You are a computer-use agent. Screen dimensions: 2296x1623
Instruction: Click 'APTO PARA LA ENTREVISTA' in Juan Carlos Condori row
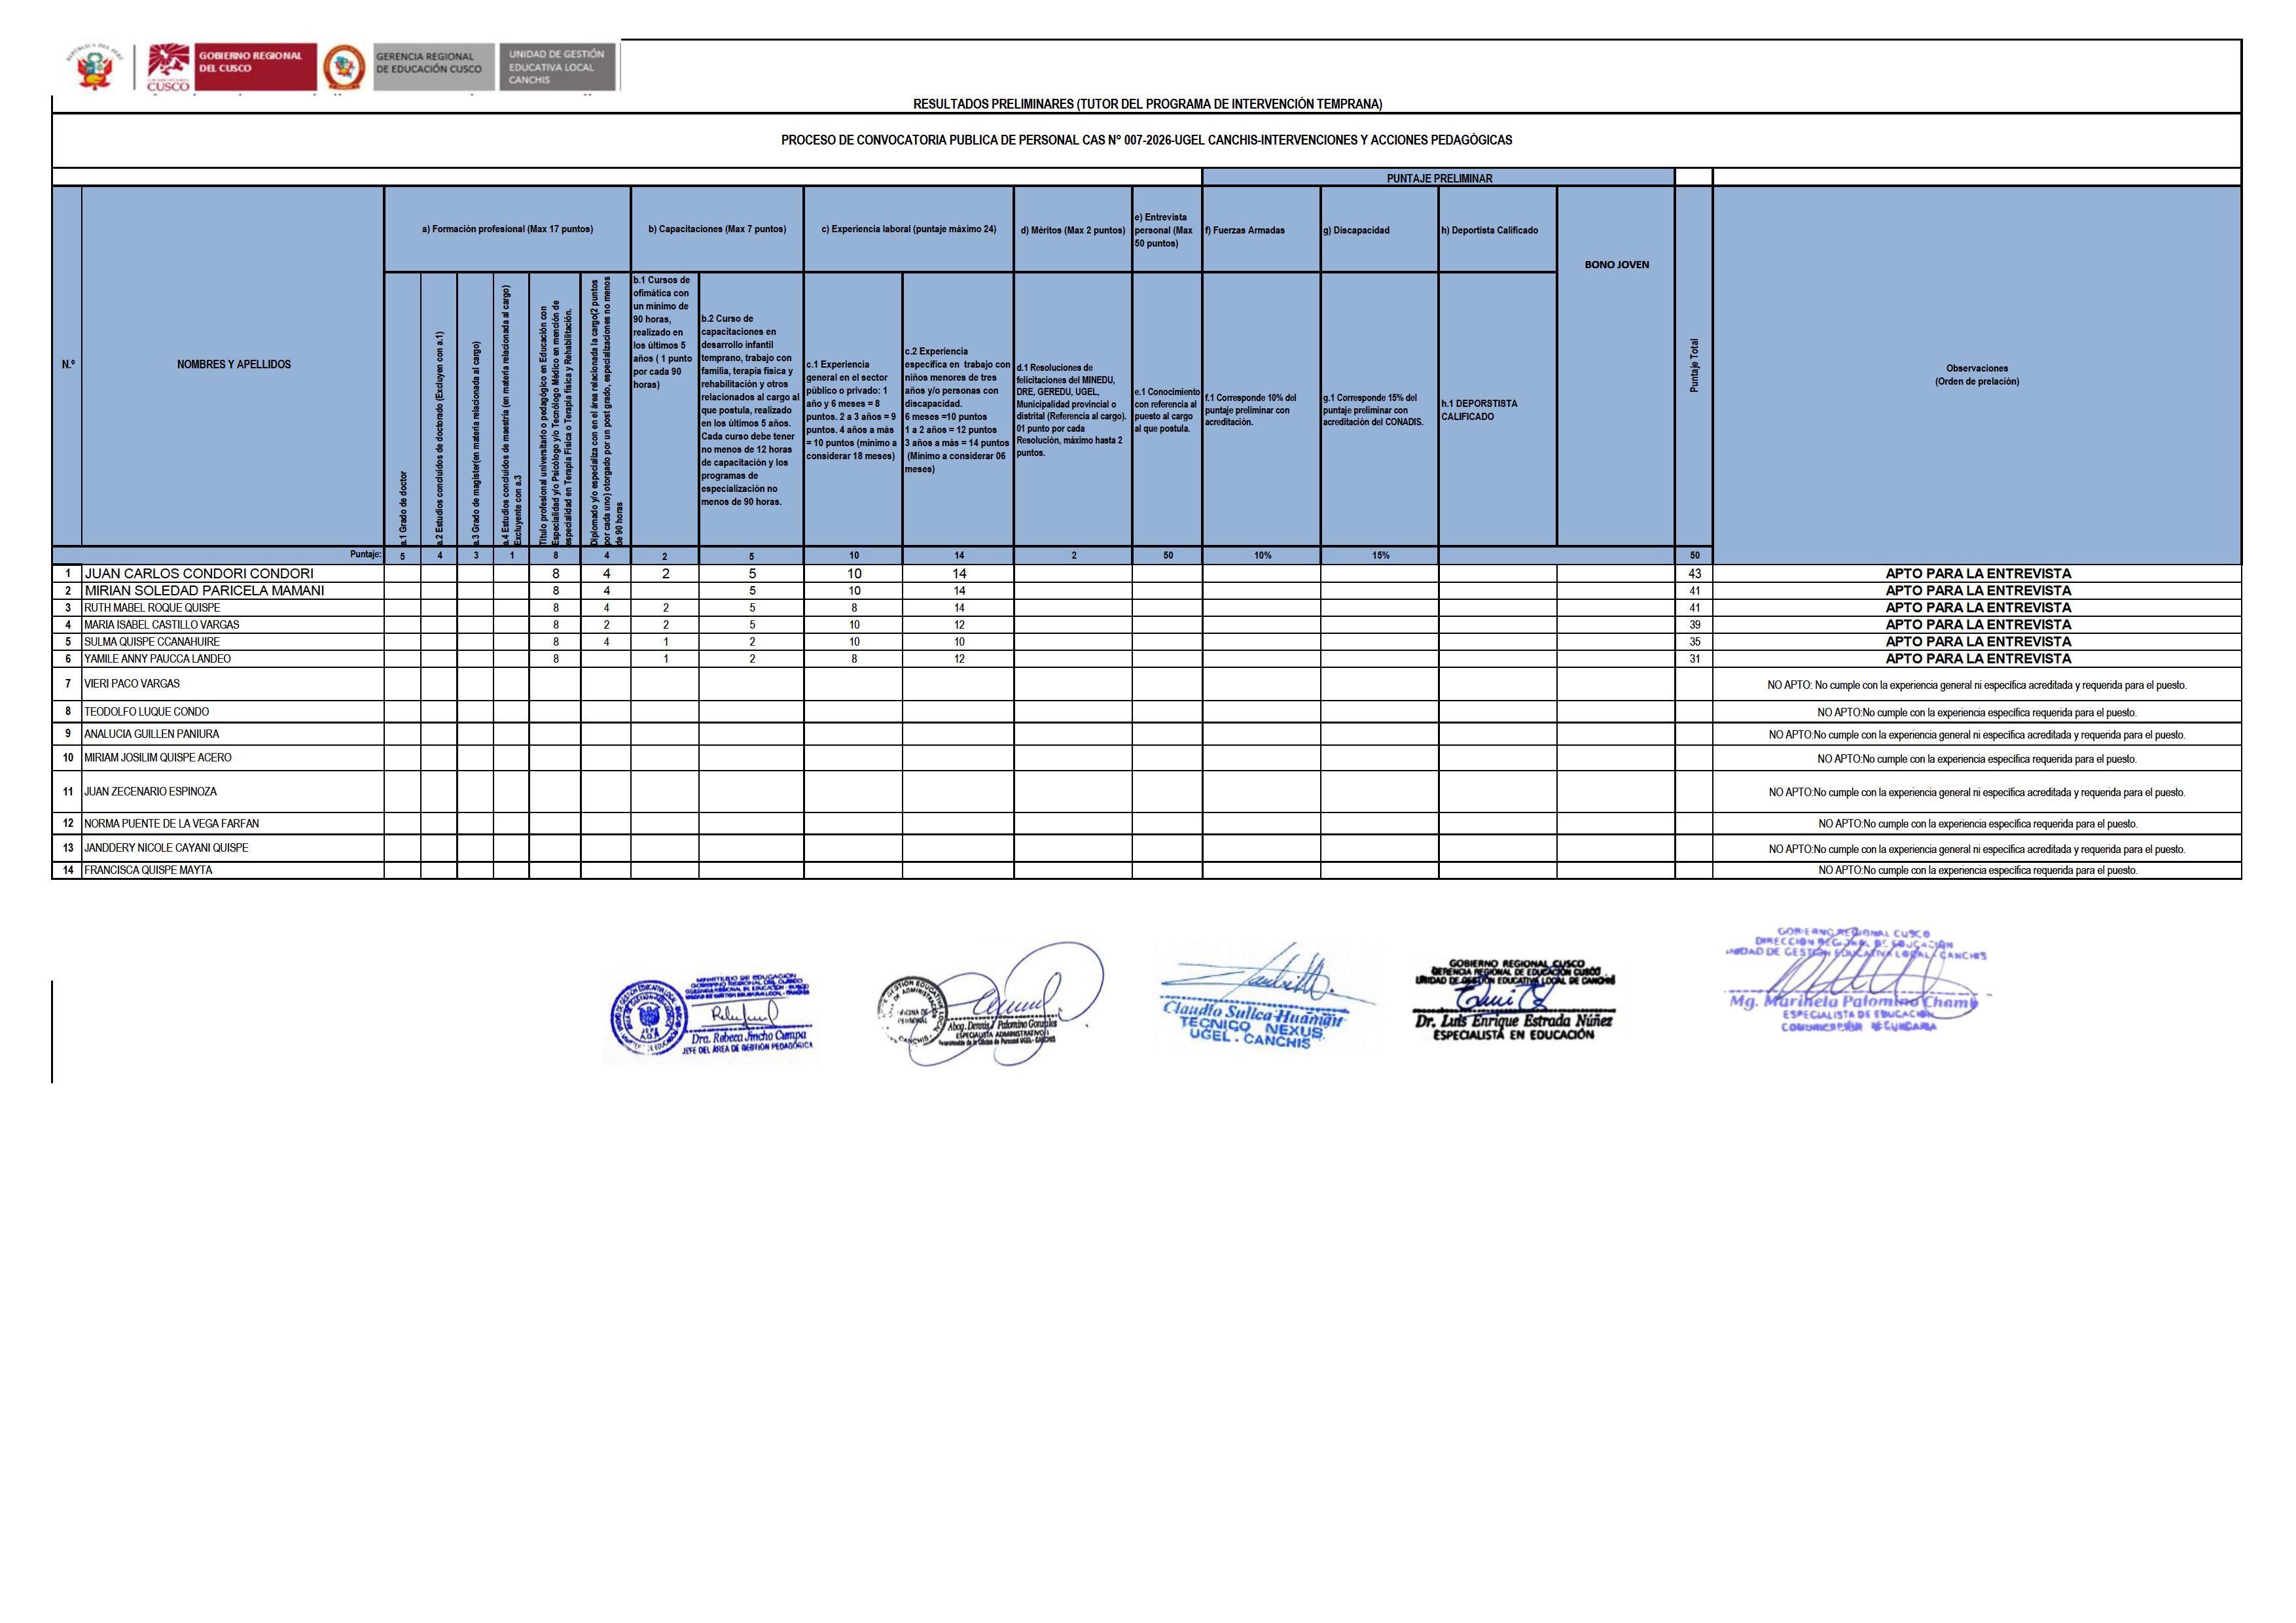(x=1978, y=574)
